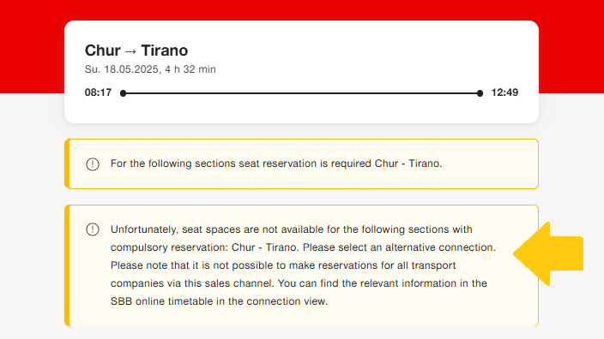The image size is (604, 339).
Task: Select the departure dot at timeline start
Action: 124,93
